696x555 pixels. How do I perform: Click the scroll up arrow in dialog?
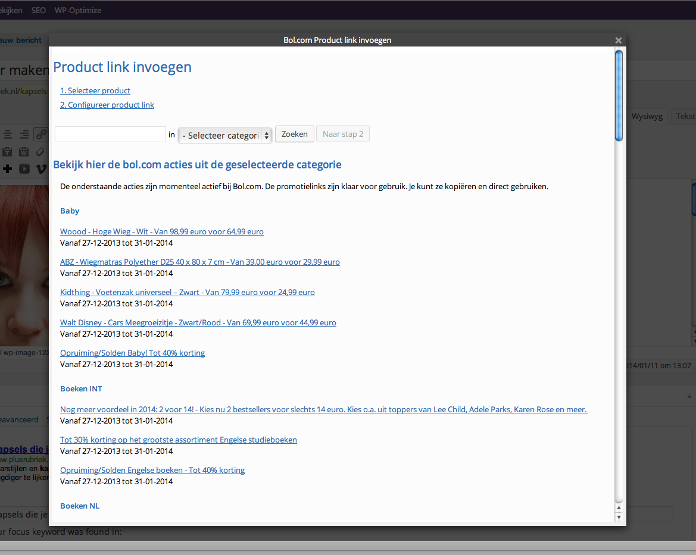[x=619, y=507]
